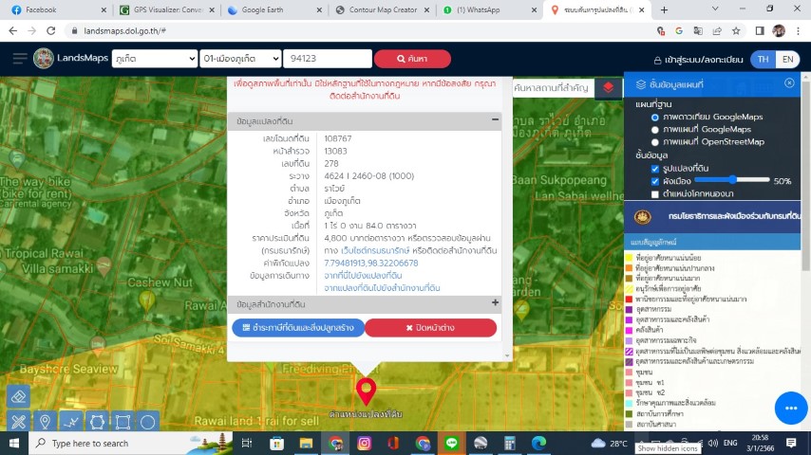Open Calculator from the taskbar
The width and height of the screenshot is (811, 455).
[x=509, y=443]
